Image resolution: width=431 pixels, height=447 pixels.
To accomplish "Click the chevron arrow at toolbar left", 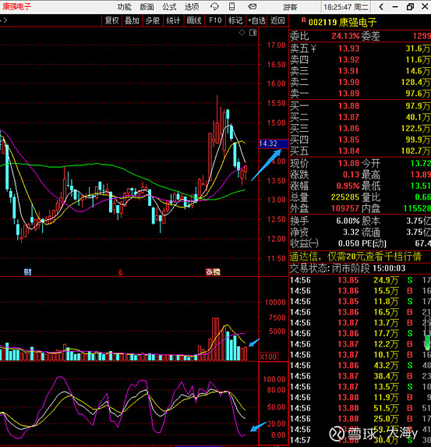I will pos(5,20).
